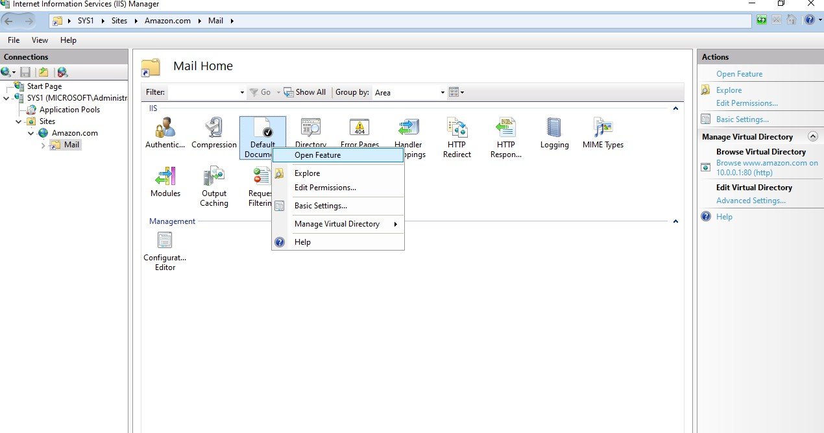Image resolution: width=824 pixels, height=433 pixels.
Task: Choose Explore in context menu
Action: (x=338, y=173)
